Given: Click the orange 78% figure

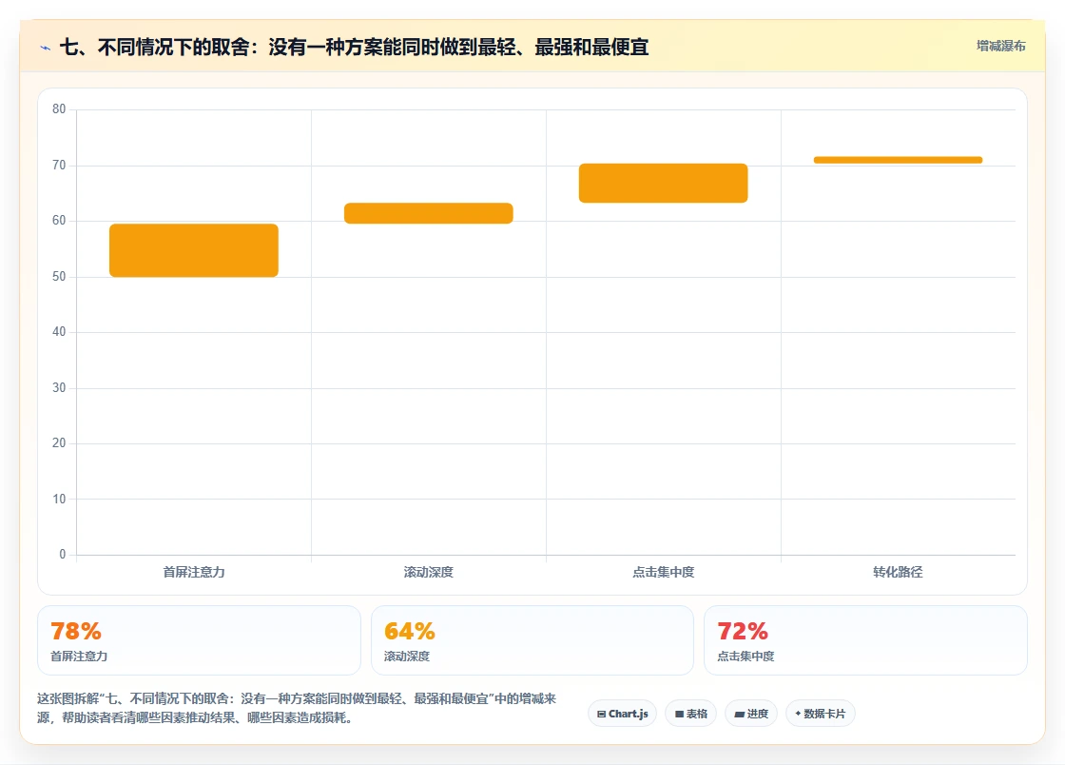Looking at the screenshot, I should (x=76, y=631).
